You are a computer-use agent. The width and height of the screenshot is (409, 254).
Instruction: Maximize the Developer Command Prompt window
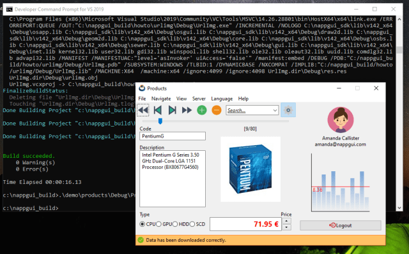coord(375,10)
